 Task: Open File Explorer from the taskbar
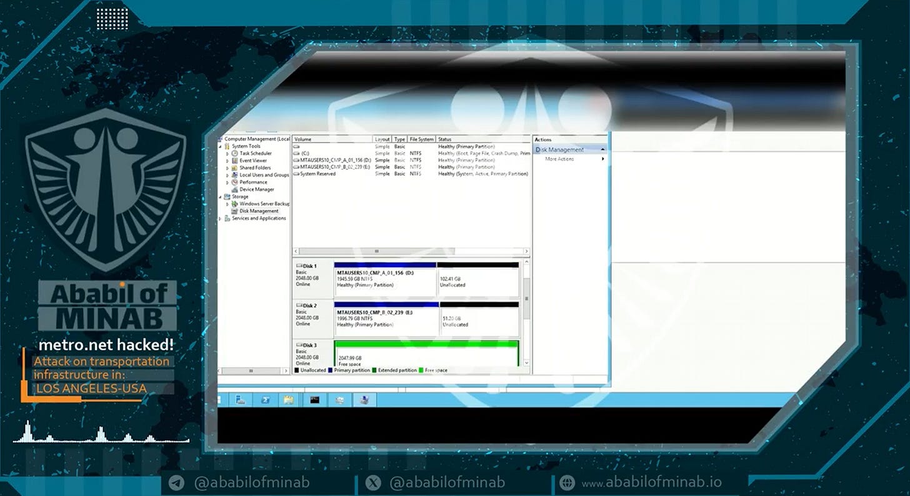288,400
